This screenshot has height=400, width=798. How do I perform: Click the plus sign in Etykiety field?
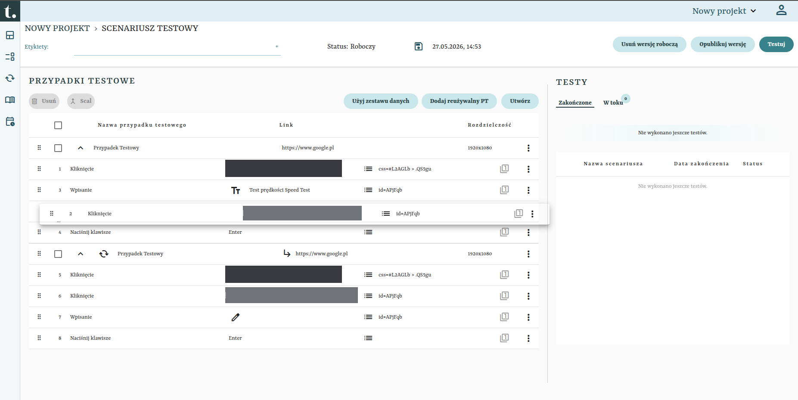click(277, 47)
